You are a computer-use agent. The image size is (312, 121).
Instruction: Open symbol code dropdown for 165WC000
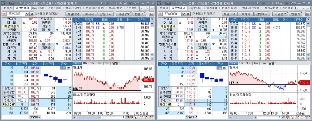(27, 14)
